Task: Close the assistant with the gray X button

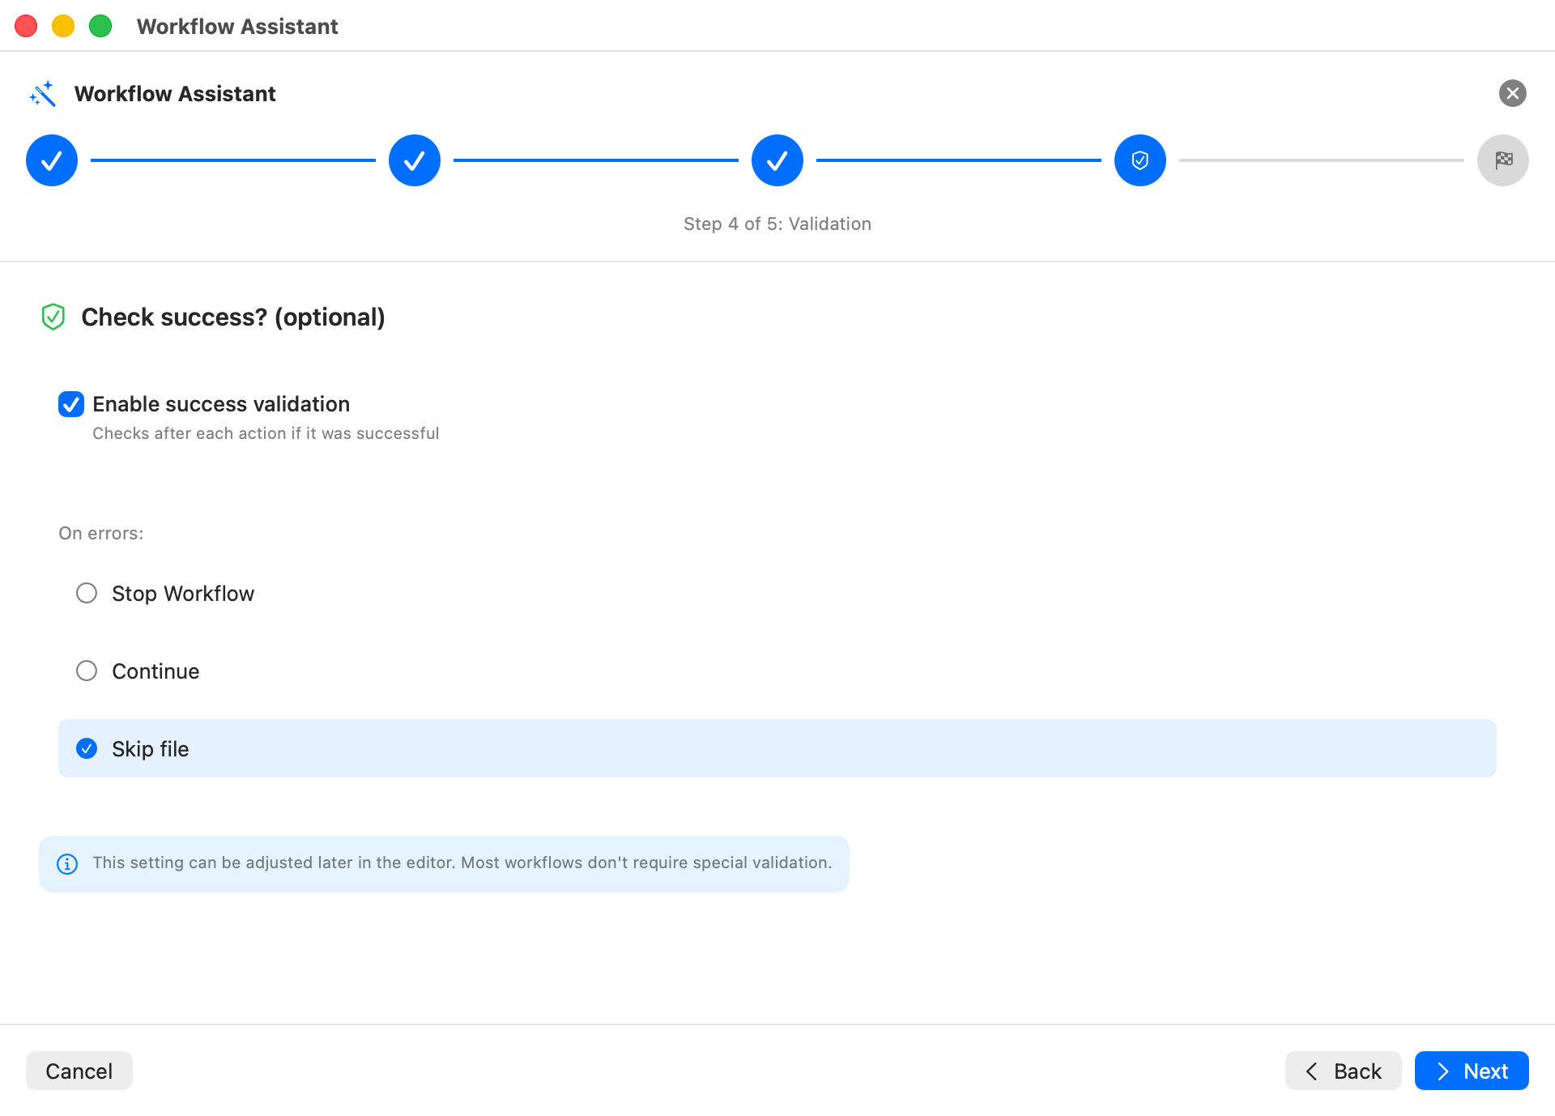Action: (x=1512, y=93)
